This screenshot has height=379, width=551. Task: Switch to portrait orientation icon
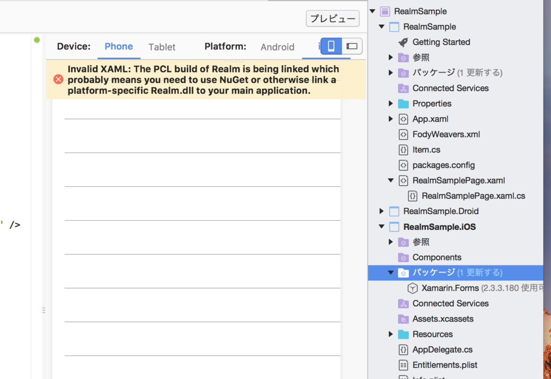(331, 46)
